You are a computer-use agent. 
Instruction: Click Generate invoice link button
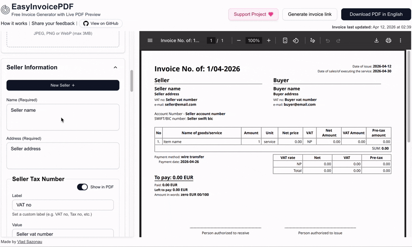[x=309, y=14]
